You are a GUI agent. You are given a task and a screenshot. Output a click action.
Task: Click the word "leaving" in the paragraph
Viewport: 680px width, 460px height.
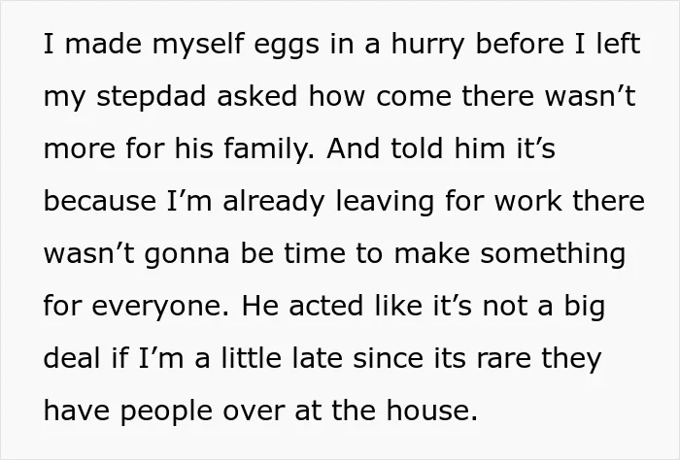pos(385,202)
